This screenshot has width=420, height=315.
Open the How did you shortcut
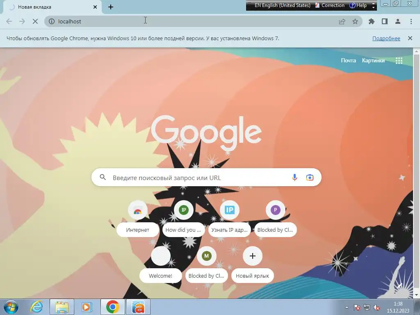183,219
